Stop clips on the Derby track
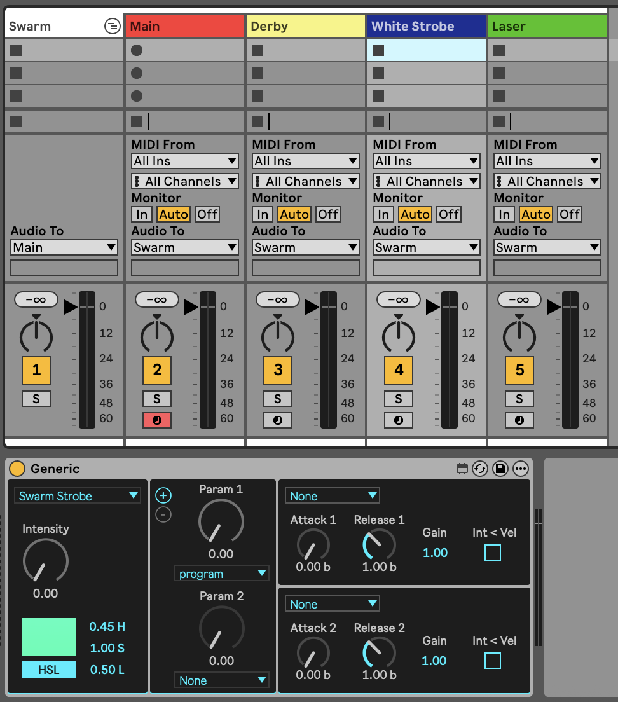618x702 pixels. click(x=257, y=121)
